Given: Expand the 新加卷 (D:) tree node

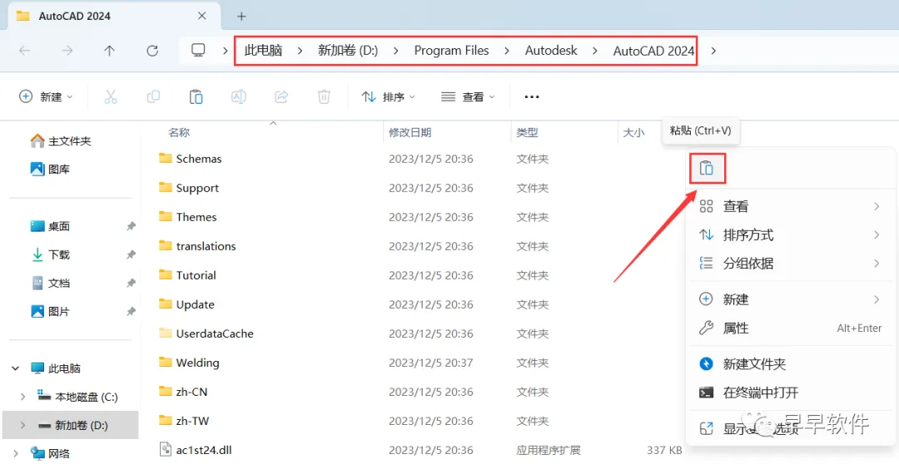Looking at the screenshot, I should (x=22, y=425).
